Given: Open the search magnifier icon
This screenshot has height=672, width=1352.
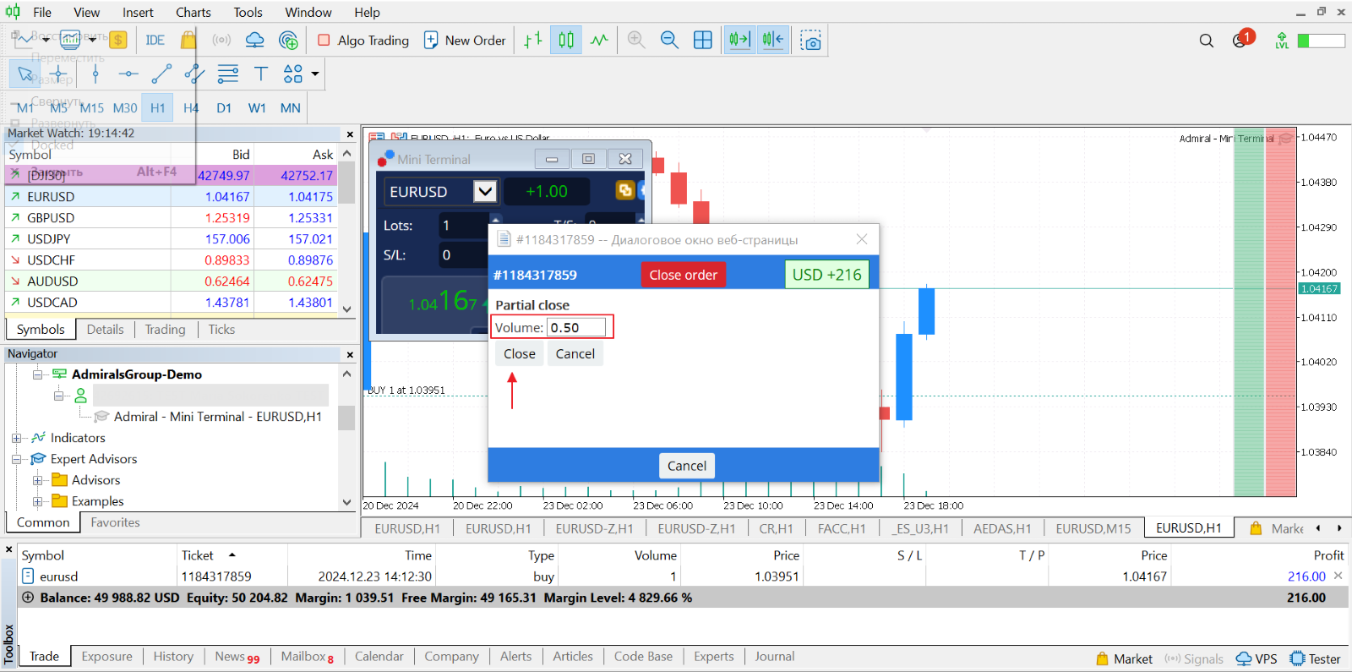Looking at the screenshot, I should [x=1207, y=41].
